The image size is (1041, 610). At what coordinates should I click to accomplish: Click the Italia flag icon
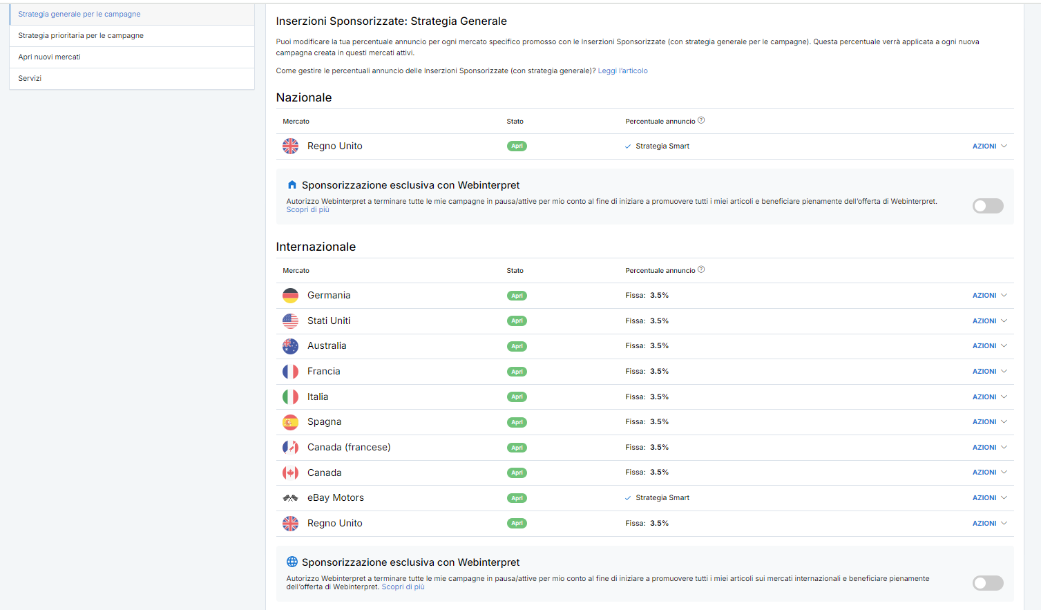[290, 397]
